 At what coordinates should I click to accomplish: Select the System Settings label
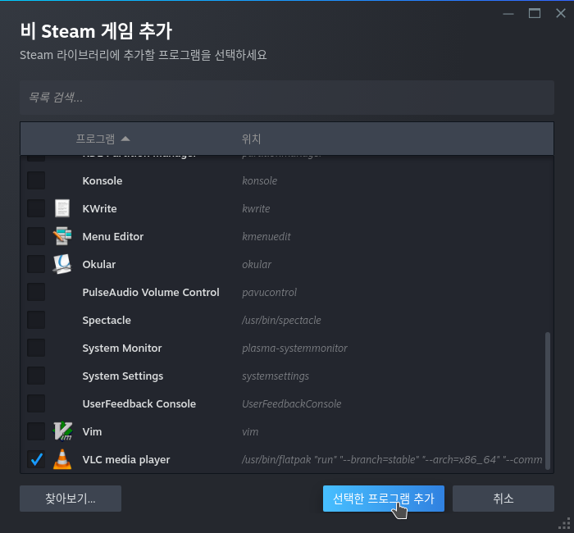[x=123, y=376]
